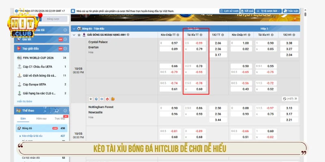Pick Everton Kèo Chấp TT odds 0.89

tap(170, 49)
